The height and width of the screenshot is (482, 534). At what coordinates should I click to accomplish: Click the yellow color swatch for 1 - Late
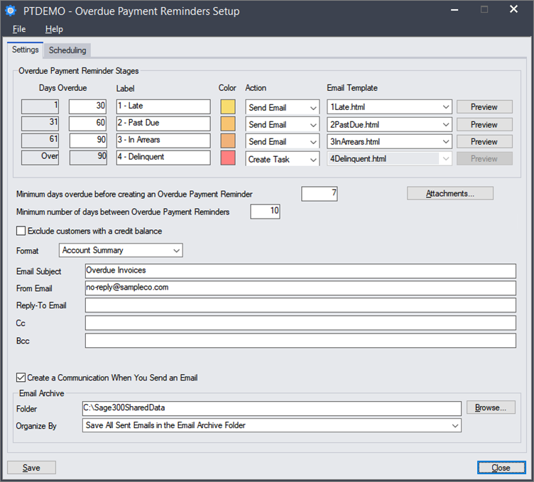click(x=228, y=107)
